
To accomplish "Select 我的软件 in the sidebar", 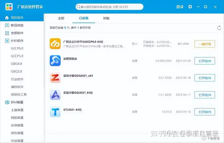I will pyautogui.click(x=22, y=17).
